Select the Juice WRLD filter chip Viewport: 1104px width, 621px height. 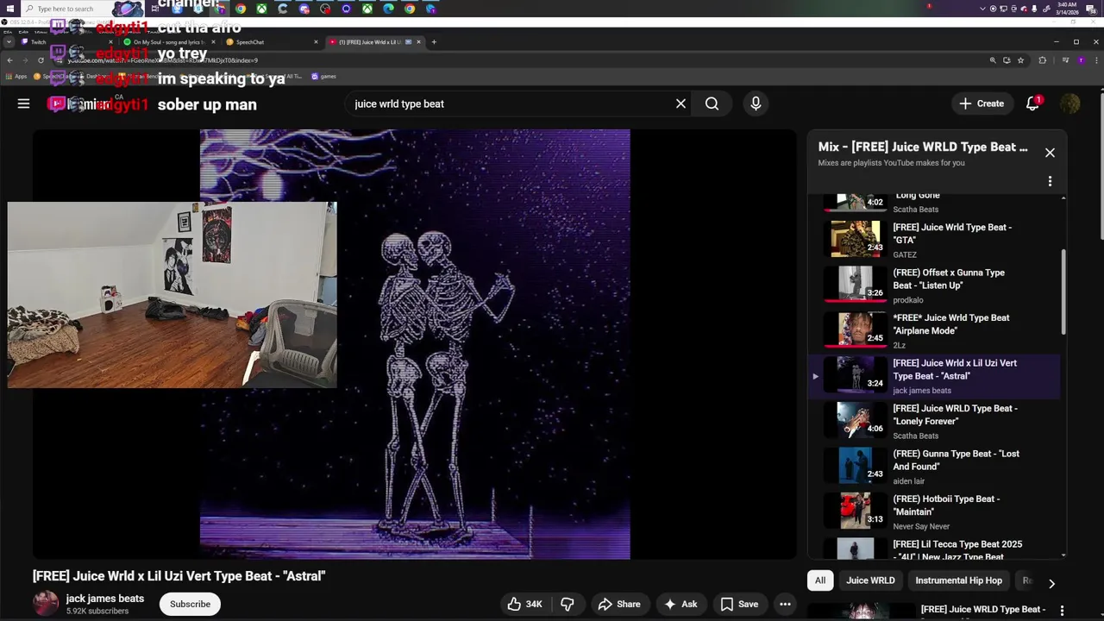click(870, 580)
